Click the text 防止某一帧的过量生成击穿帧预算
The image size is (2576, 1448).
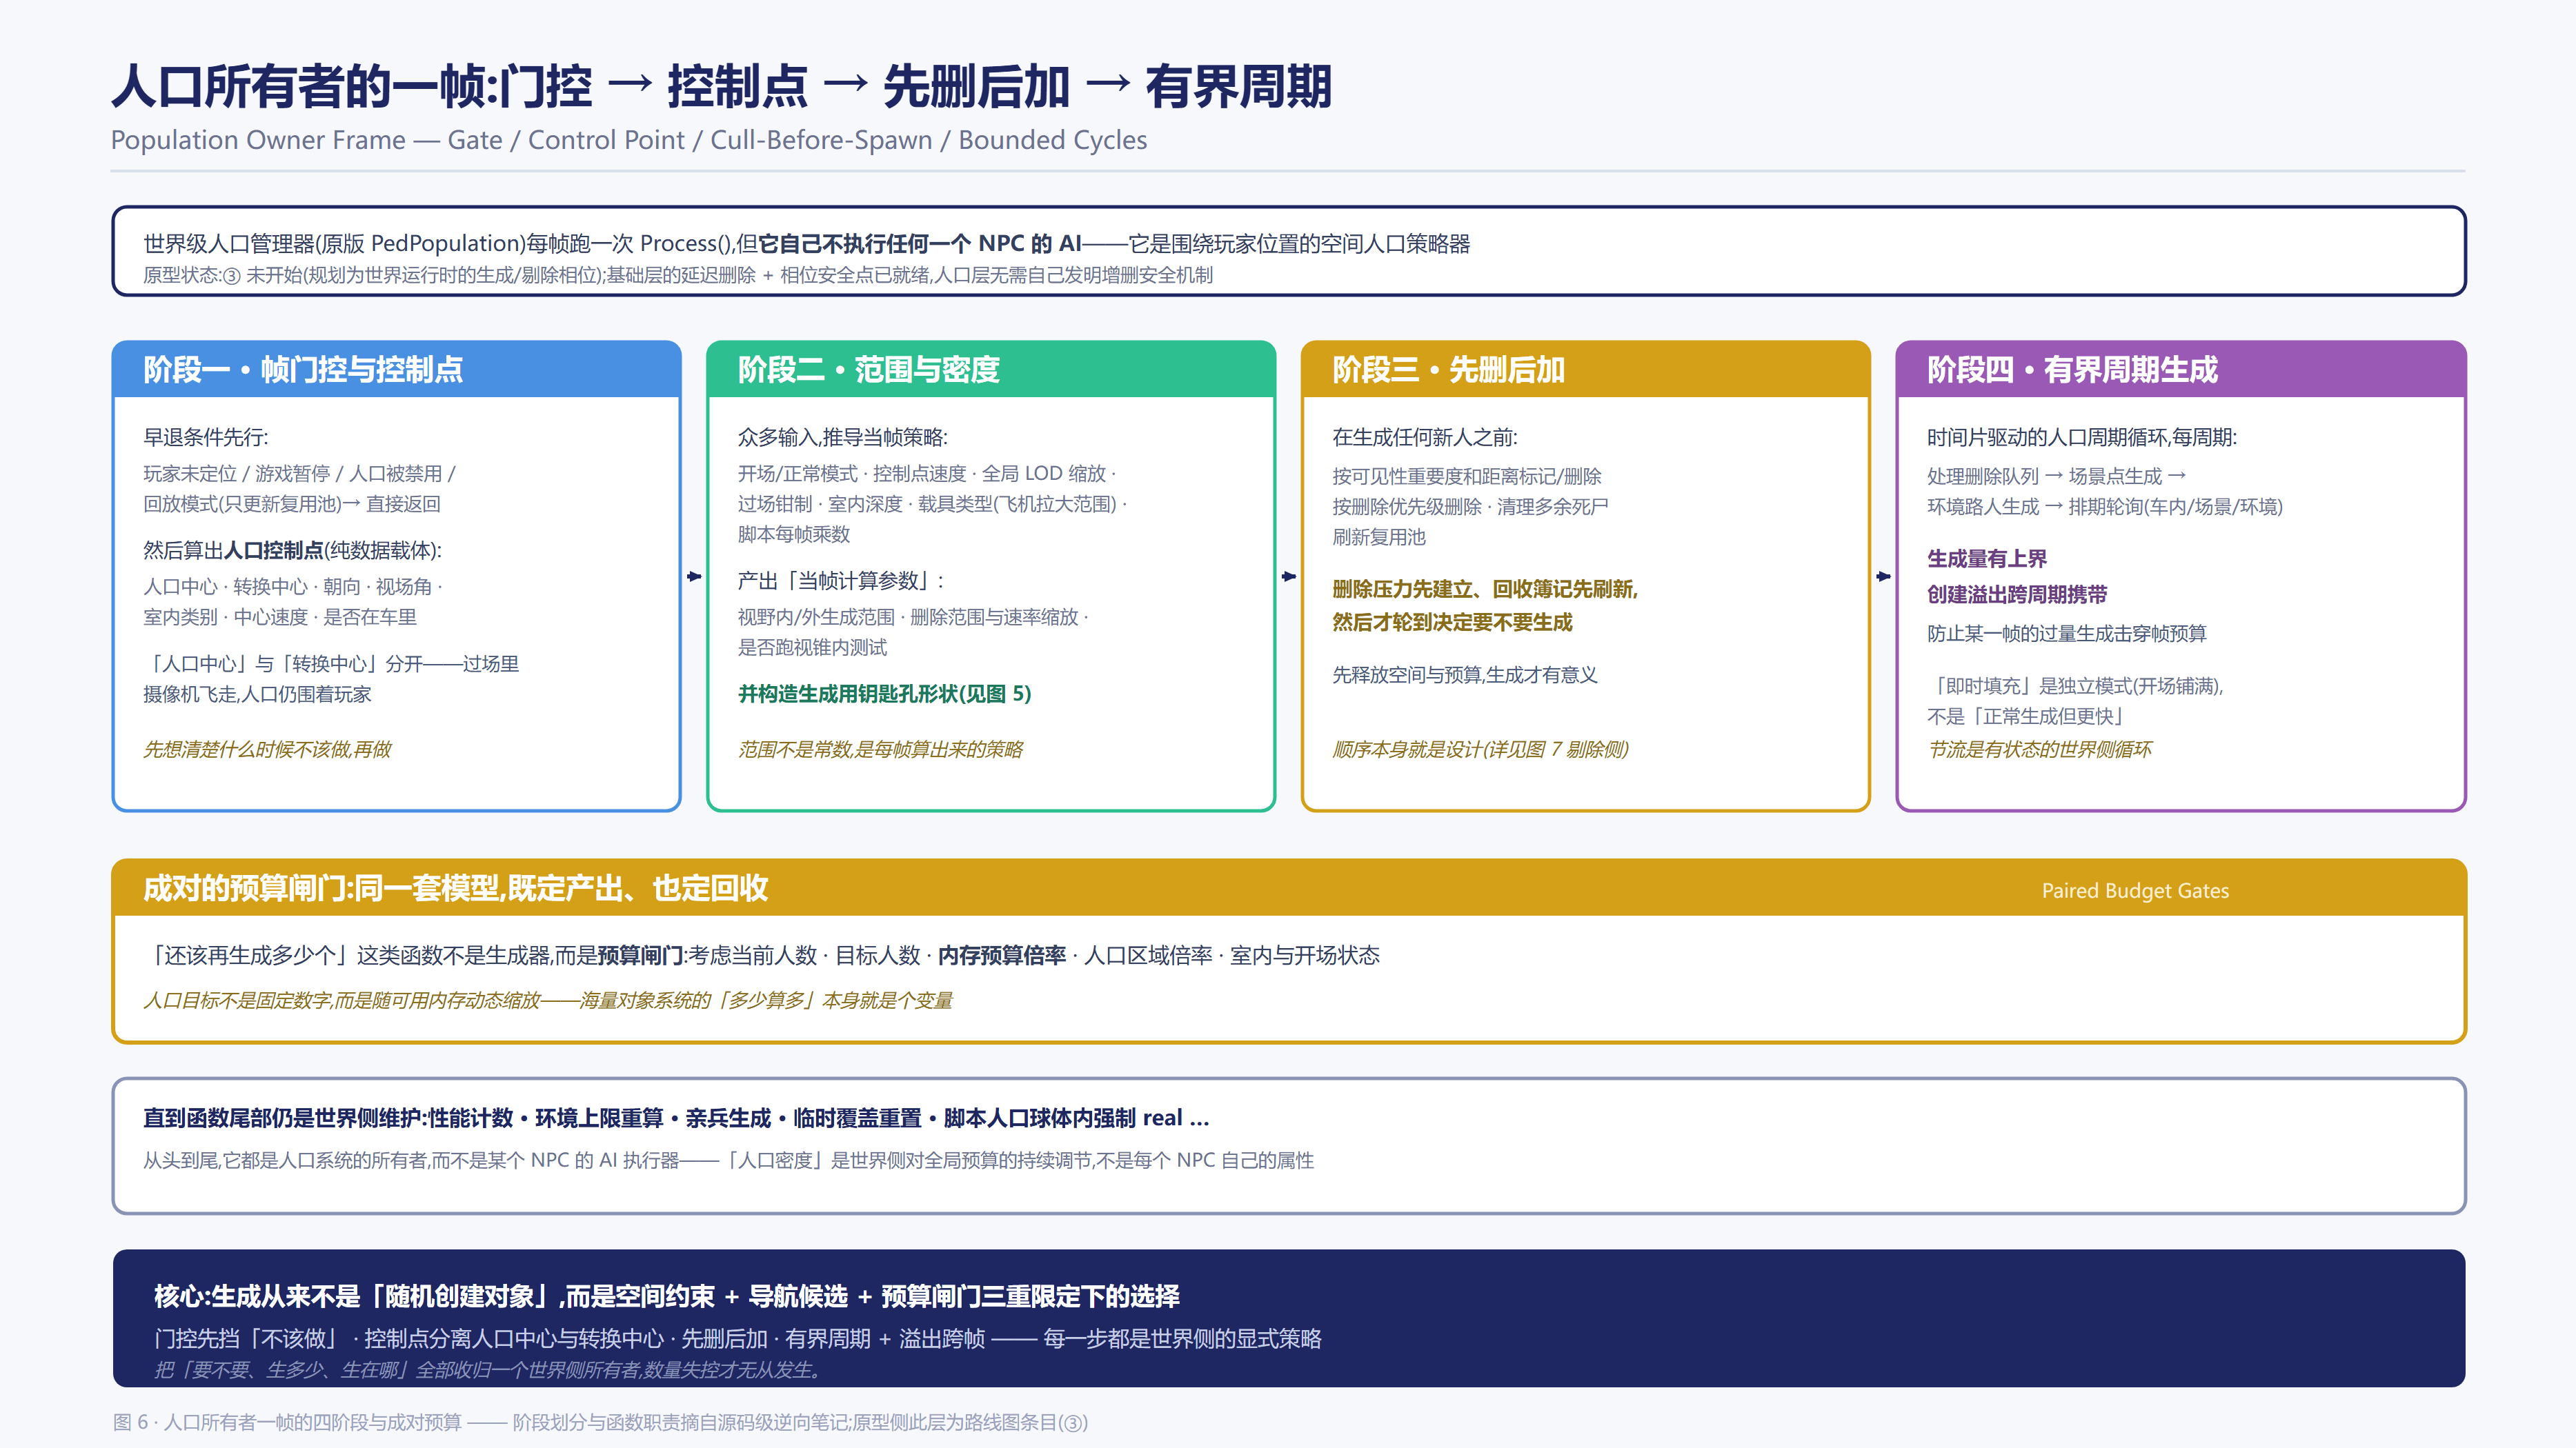click(x=2067, y=634)
